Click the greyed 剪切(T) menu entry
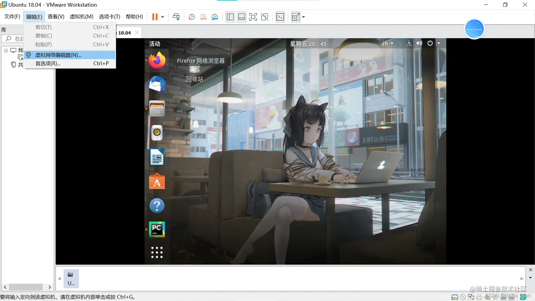Image resolution: width=535 pixels, height=301 pixels. tap(70, 27)
